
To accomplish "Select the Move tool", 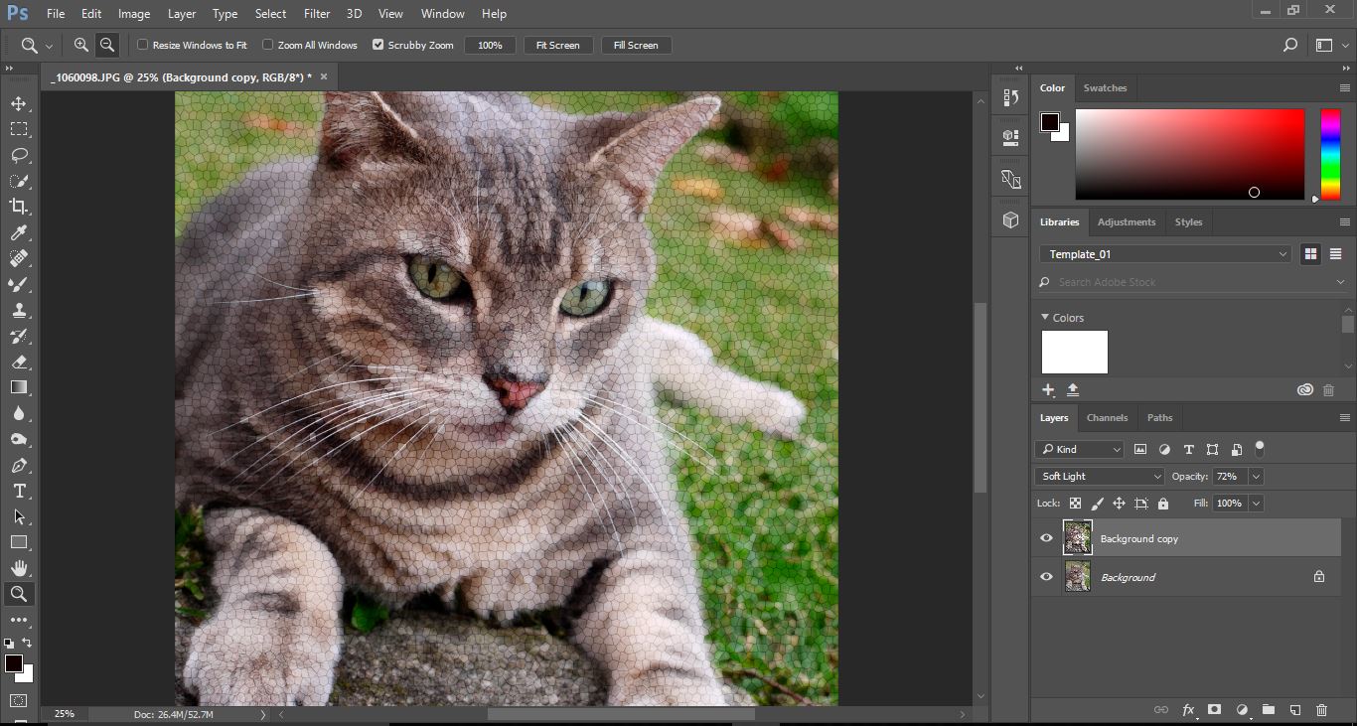I will 19,103.
